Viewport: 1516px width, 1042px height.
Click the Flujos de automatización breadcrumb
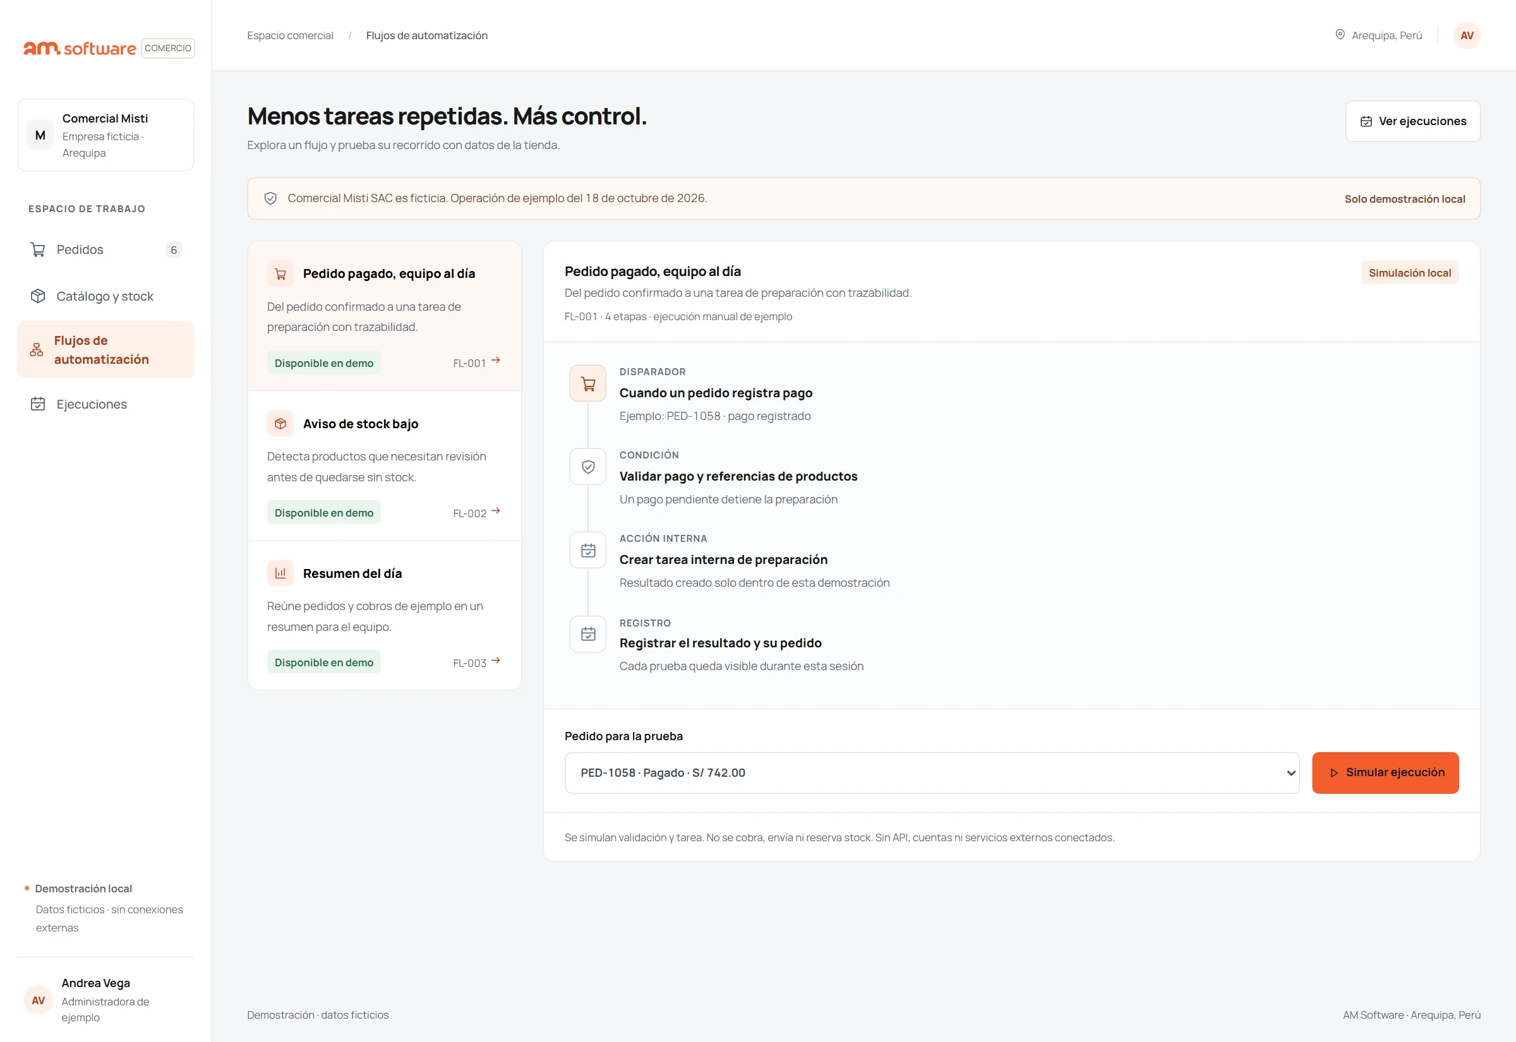(426, 35)
